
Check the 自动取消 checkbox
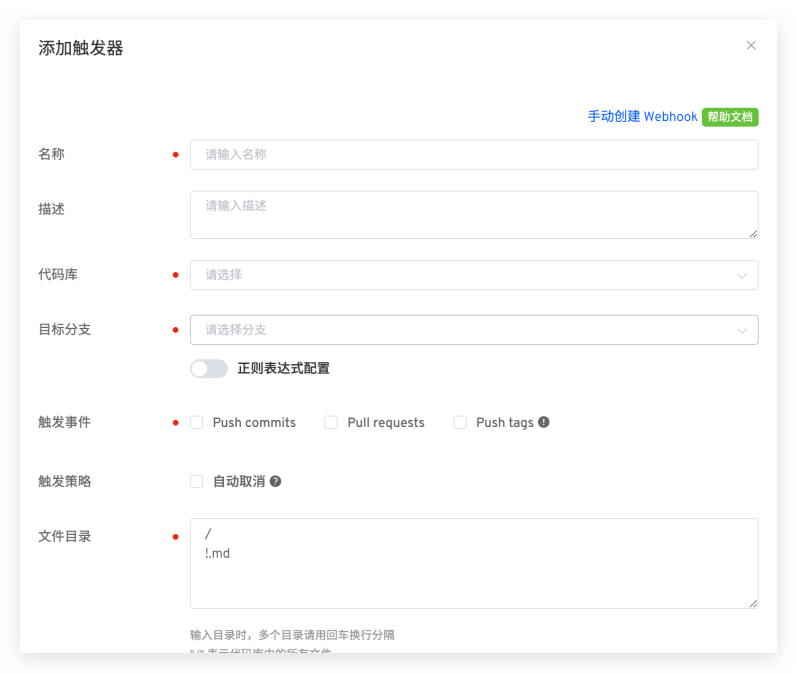tap(196, 481)
